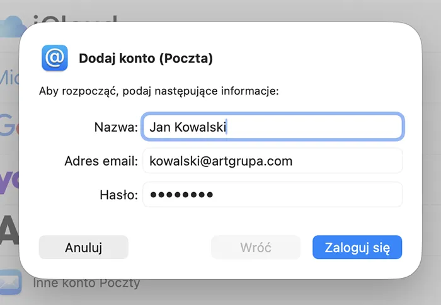This screenshot has height=305, width=441.
Task: Click the Nazwa field containing Jan Kowalski
Action: pos(273,127)
